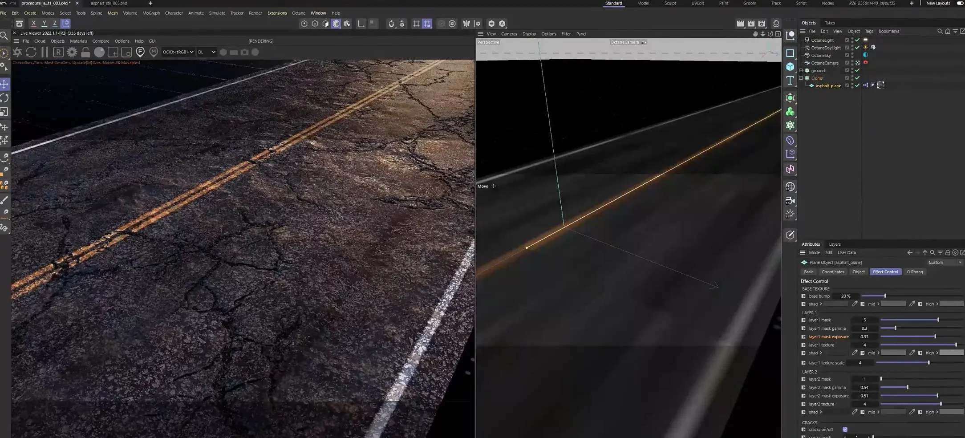Toggle the Live Viewer lock icon
This screenshot has width=965, height=438.
click(x=85, y=52)
